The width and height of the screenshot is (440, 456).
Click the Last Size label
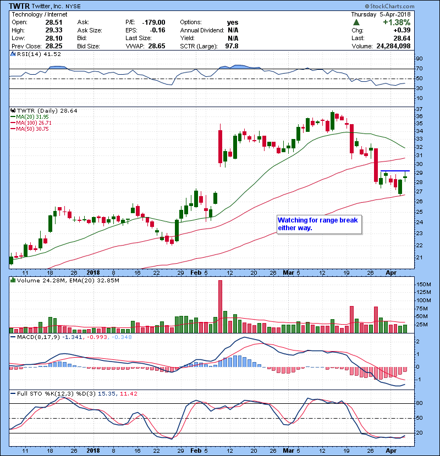point(139,38)
